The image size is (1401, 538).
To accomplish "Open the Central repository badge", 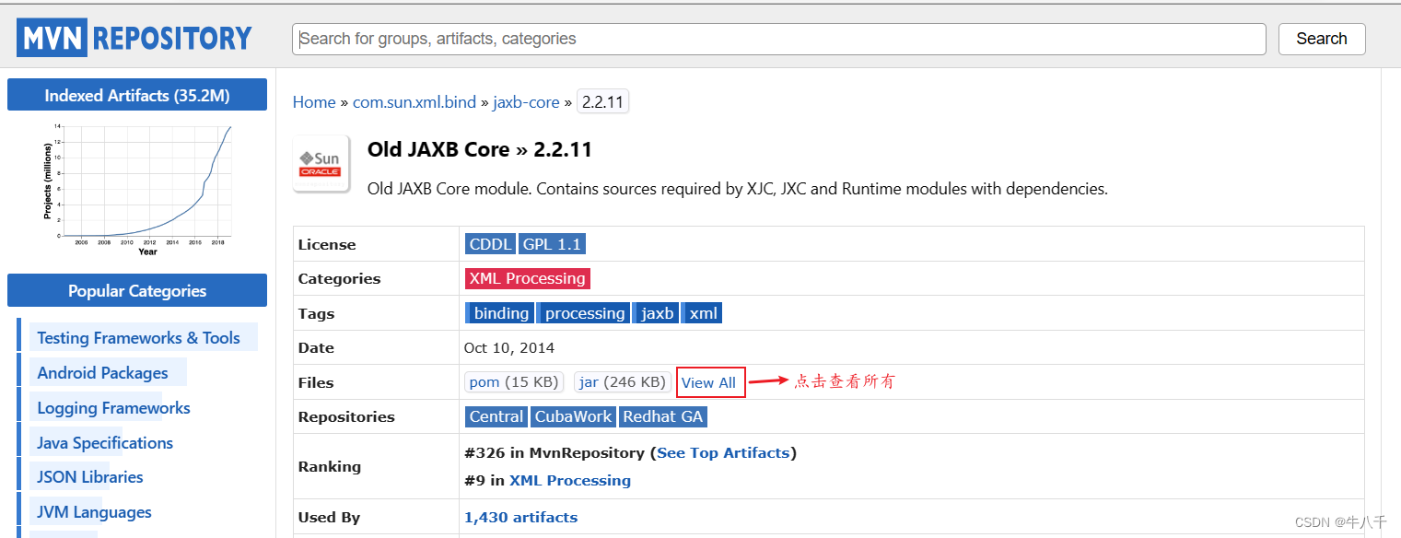I will 496,416.
